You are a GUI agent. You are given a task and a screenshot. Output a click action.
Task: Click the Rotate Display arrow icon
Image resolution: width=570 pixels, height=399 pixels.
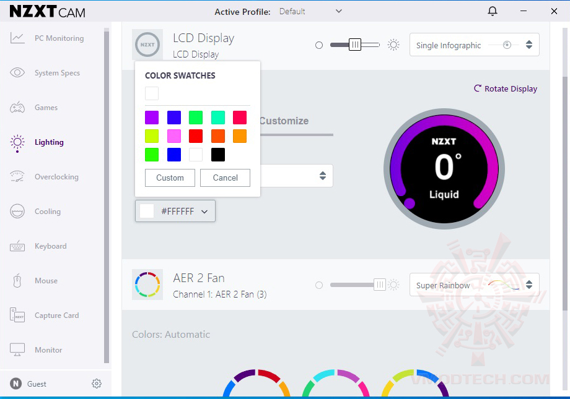click(477, 88)
